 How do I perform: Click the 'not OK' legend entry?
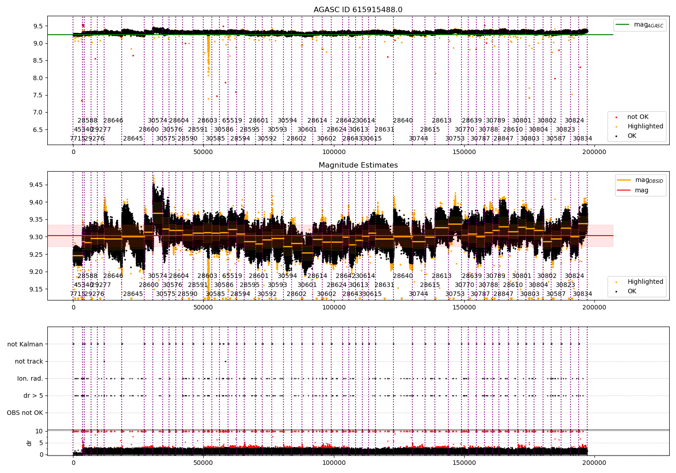pos(633,117)
